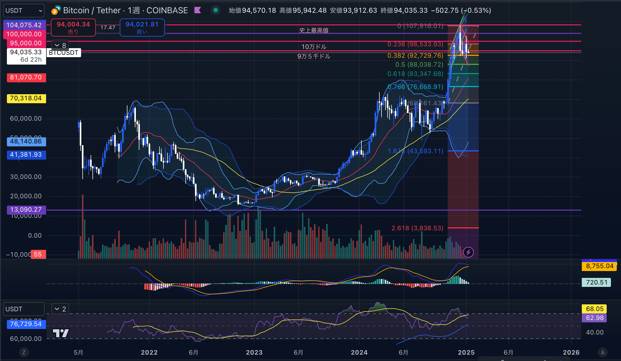Click the Bitcoin symbol logo icon
621x361 pixels.
pyautogui.click(x=56, y=10)
